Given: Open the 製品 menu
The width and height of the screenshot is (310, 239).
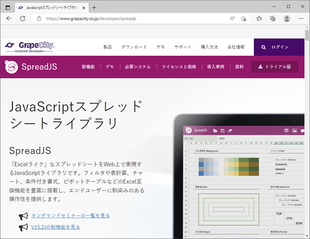Looking at the screenshot, I should (x=108, y=47).
